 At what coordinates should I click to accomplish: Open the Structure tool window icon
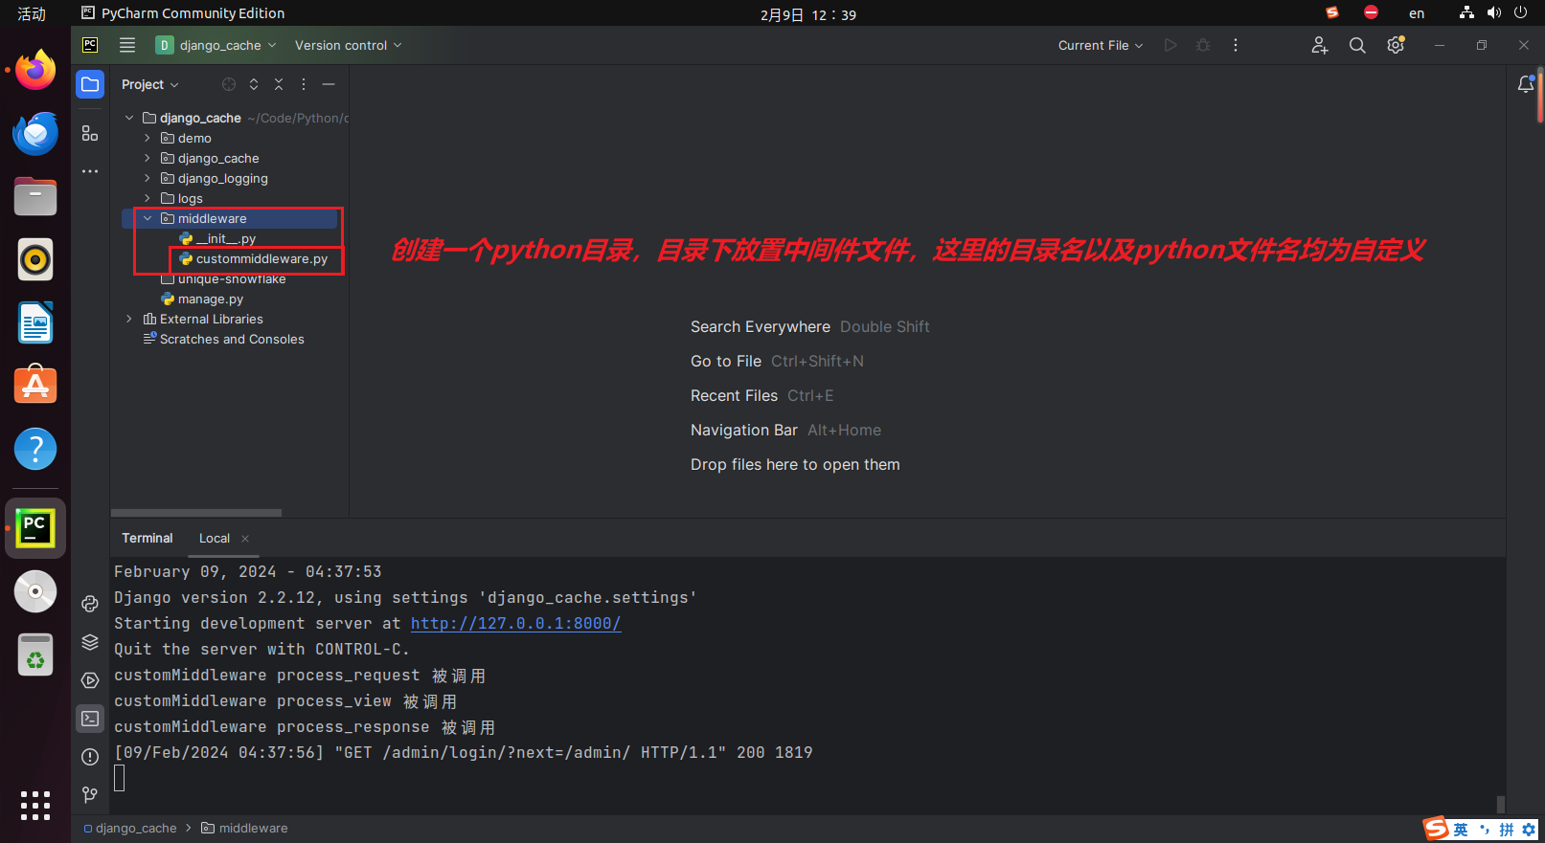click(x=90, y=133)
